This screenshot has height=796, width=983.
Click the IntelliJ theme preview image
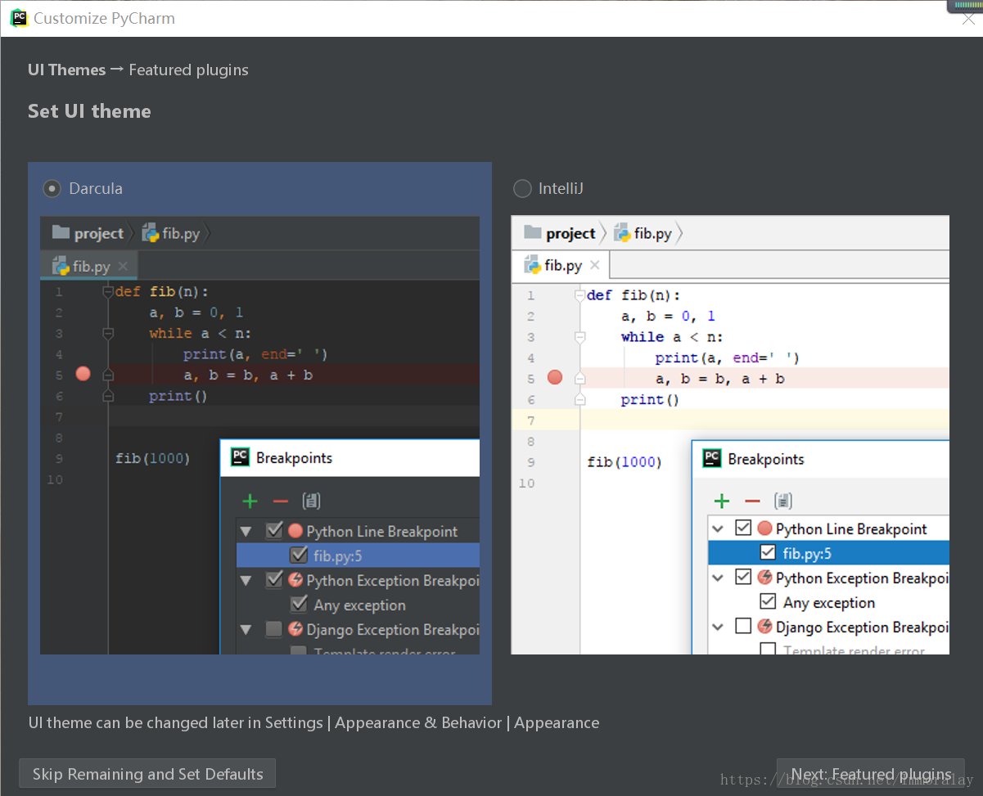tap(730, 435)
